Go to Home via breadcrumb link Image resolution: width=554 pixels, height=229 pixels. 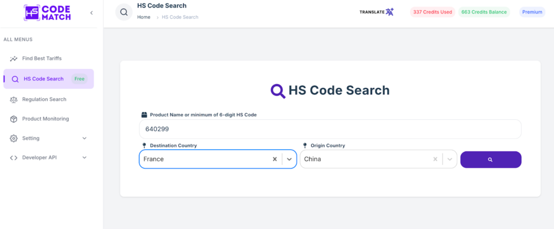click(143, 17)
